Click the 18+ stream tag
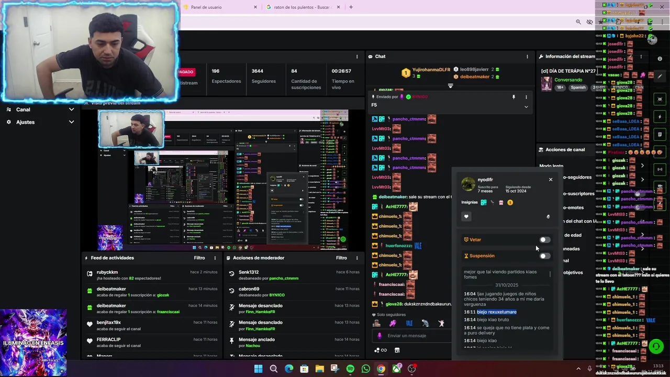 click(x=560, y=87)
